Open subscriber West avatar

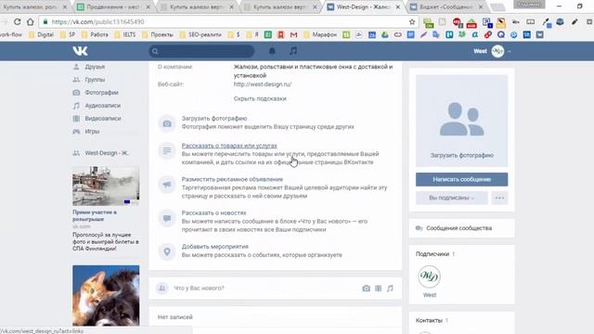point(429,276)
